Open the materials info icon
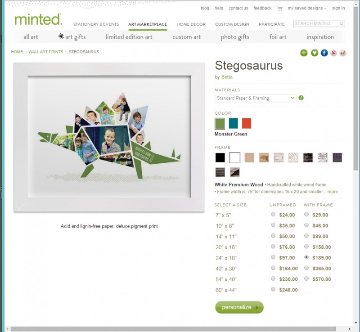The height and width of the screenshot is (332, 360). tap(301, 98)
